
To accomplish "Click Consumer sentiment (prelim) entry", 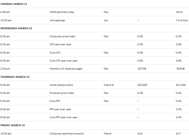I will (67, 134).
